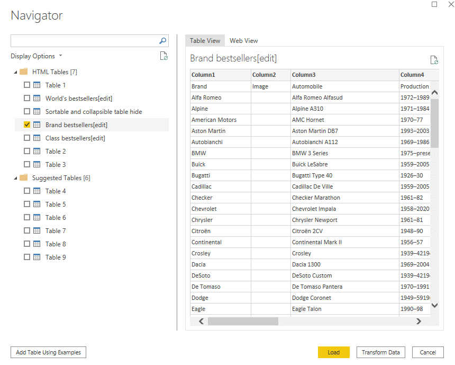
Task: Click the table icon beside Table 6
Action: tap(37, 217)
